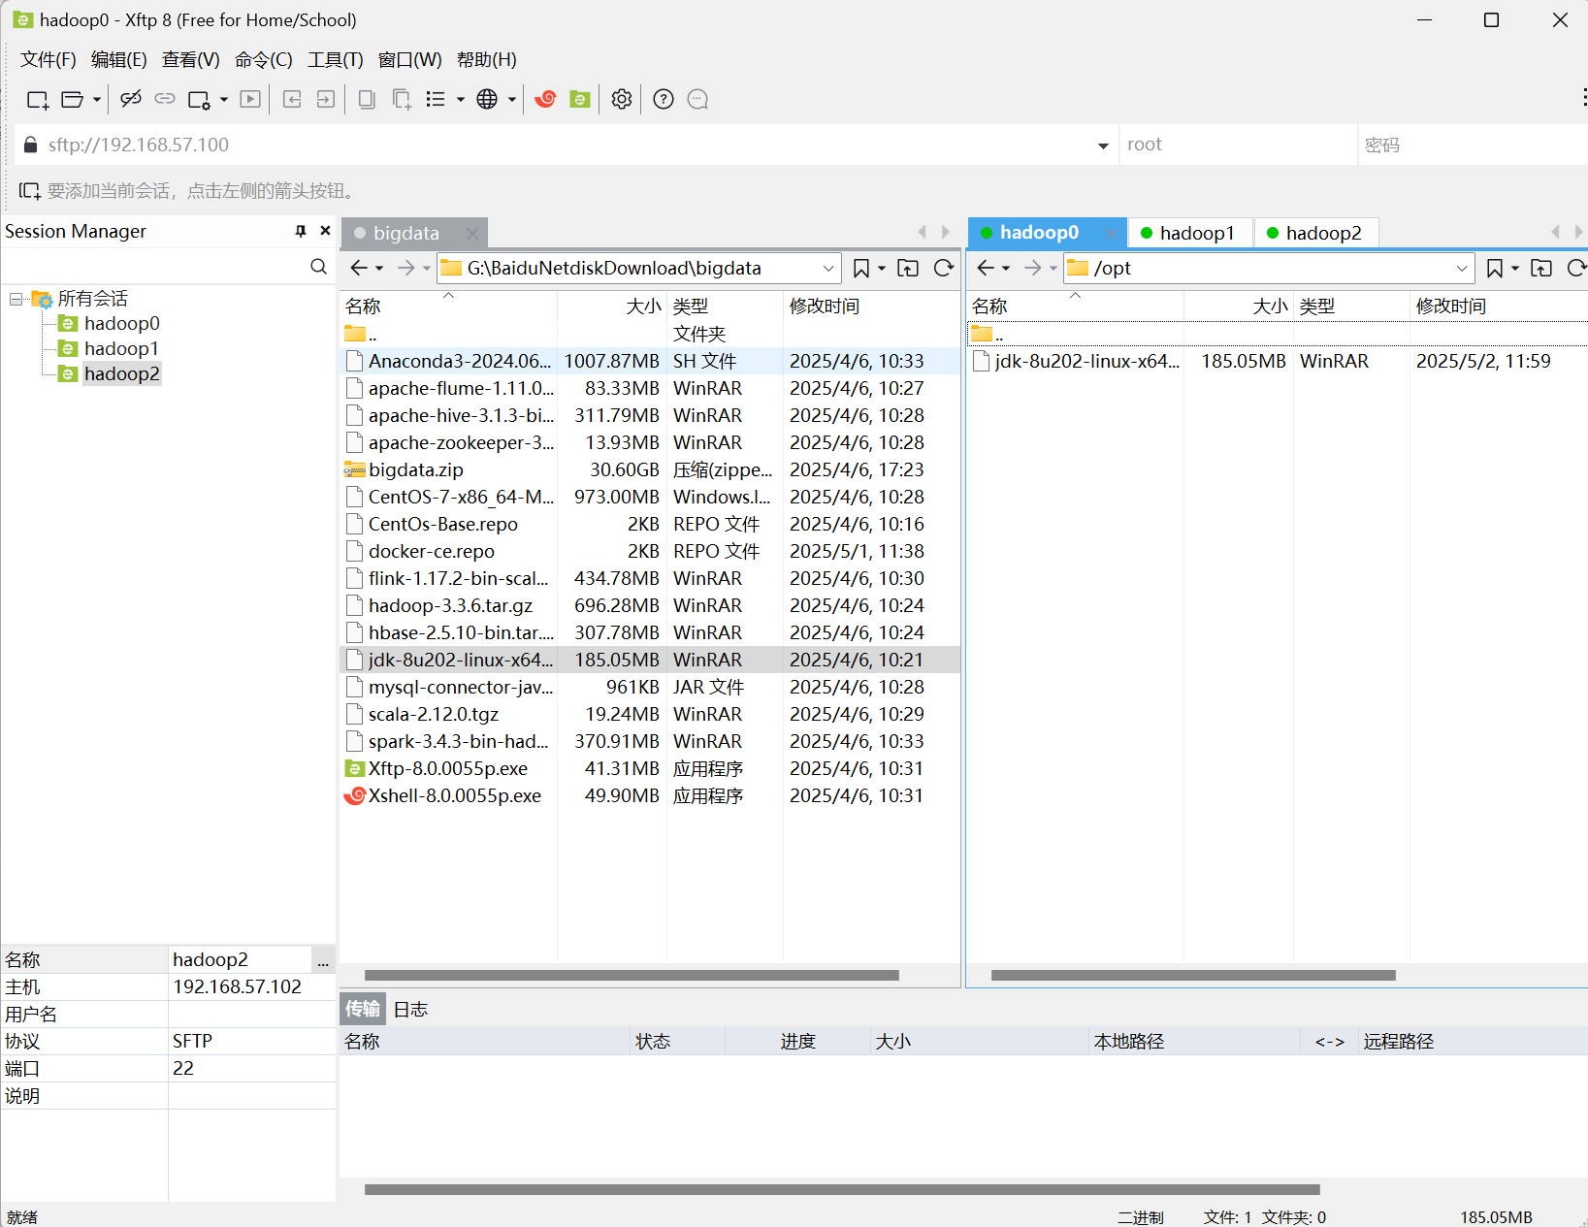The height and width of the screenshot is (1227, 1588).
Task: Switch to the 传输 transfer tab
Action: [363, 1010]
